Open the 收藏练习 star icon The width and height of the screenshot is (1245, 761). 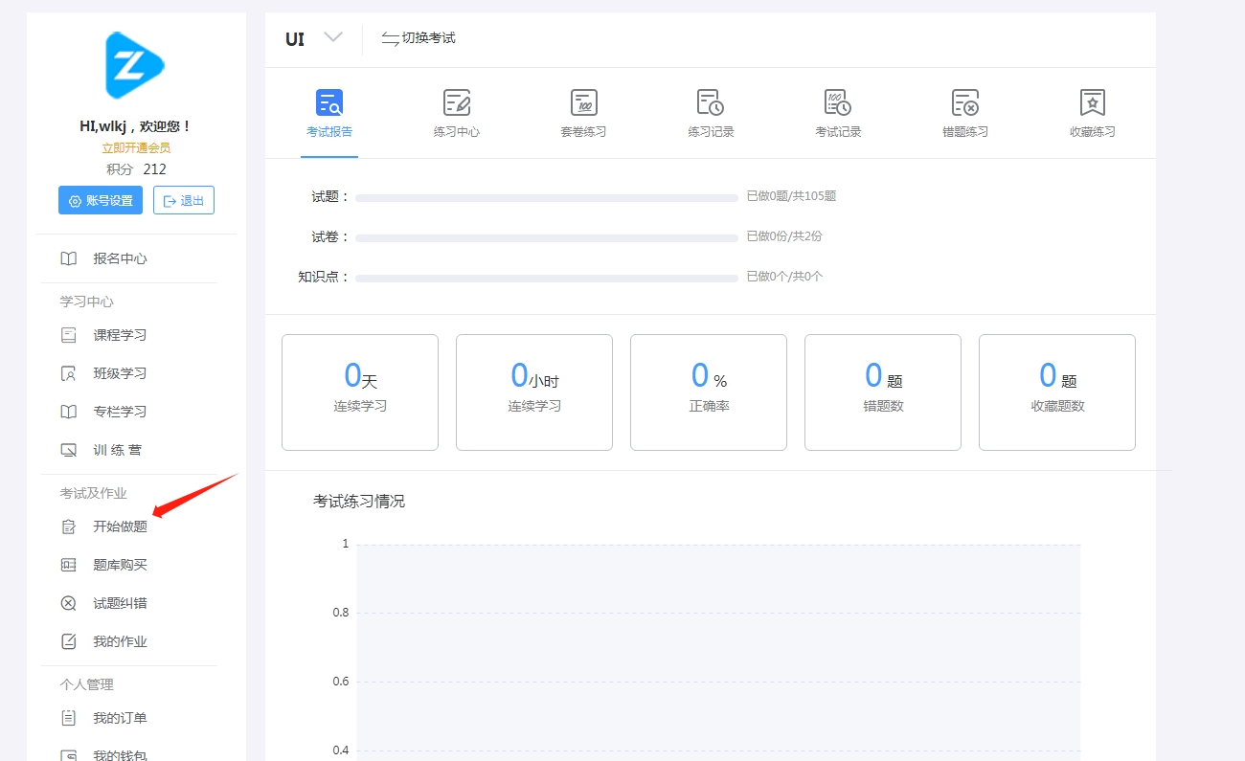[1093, 102]
